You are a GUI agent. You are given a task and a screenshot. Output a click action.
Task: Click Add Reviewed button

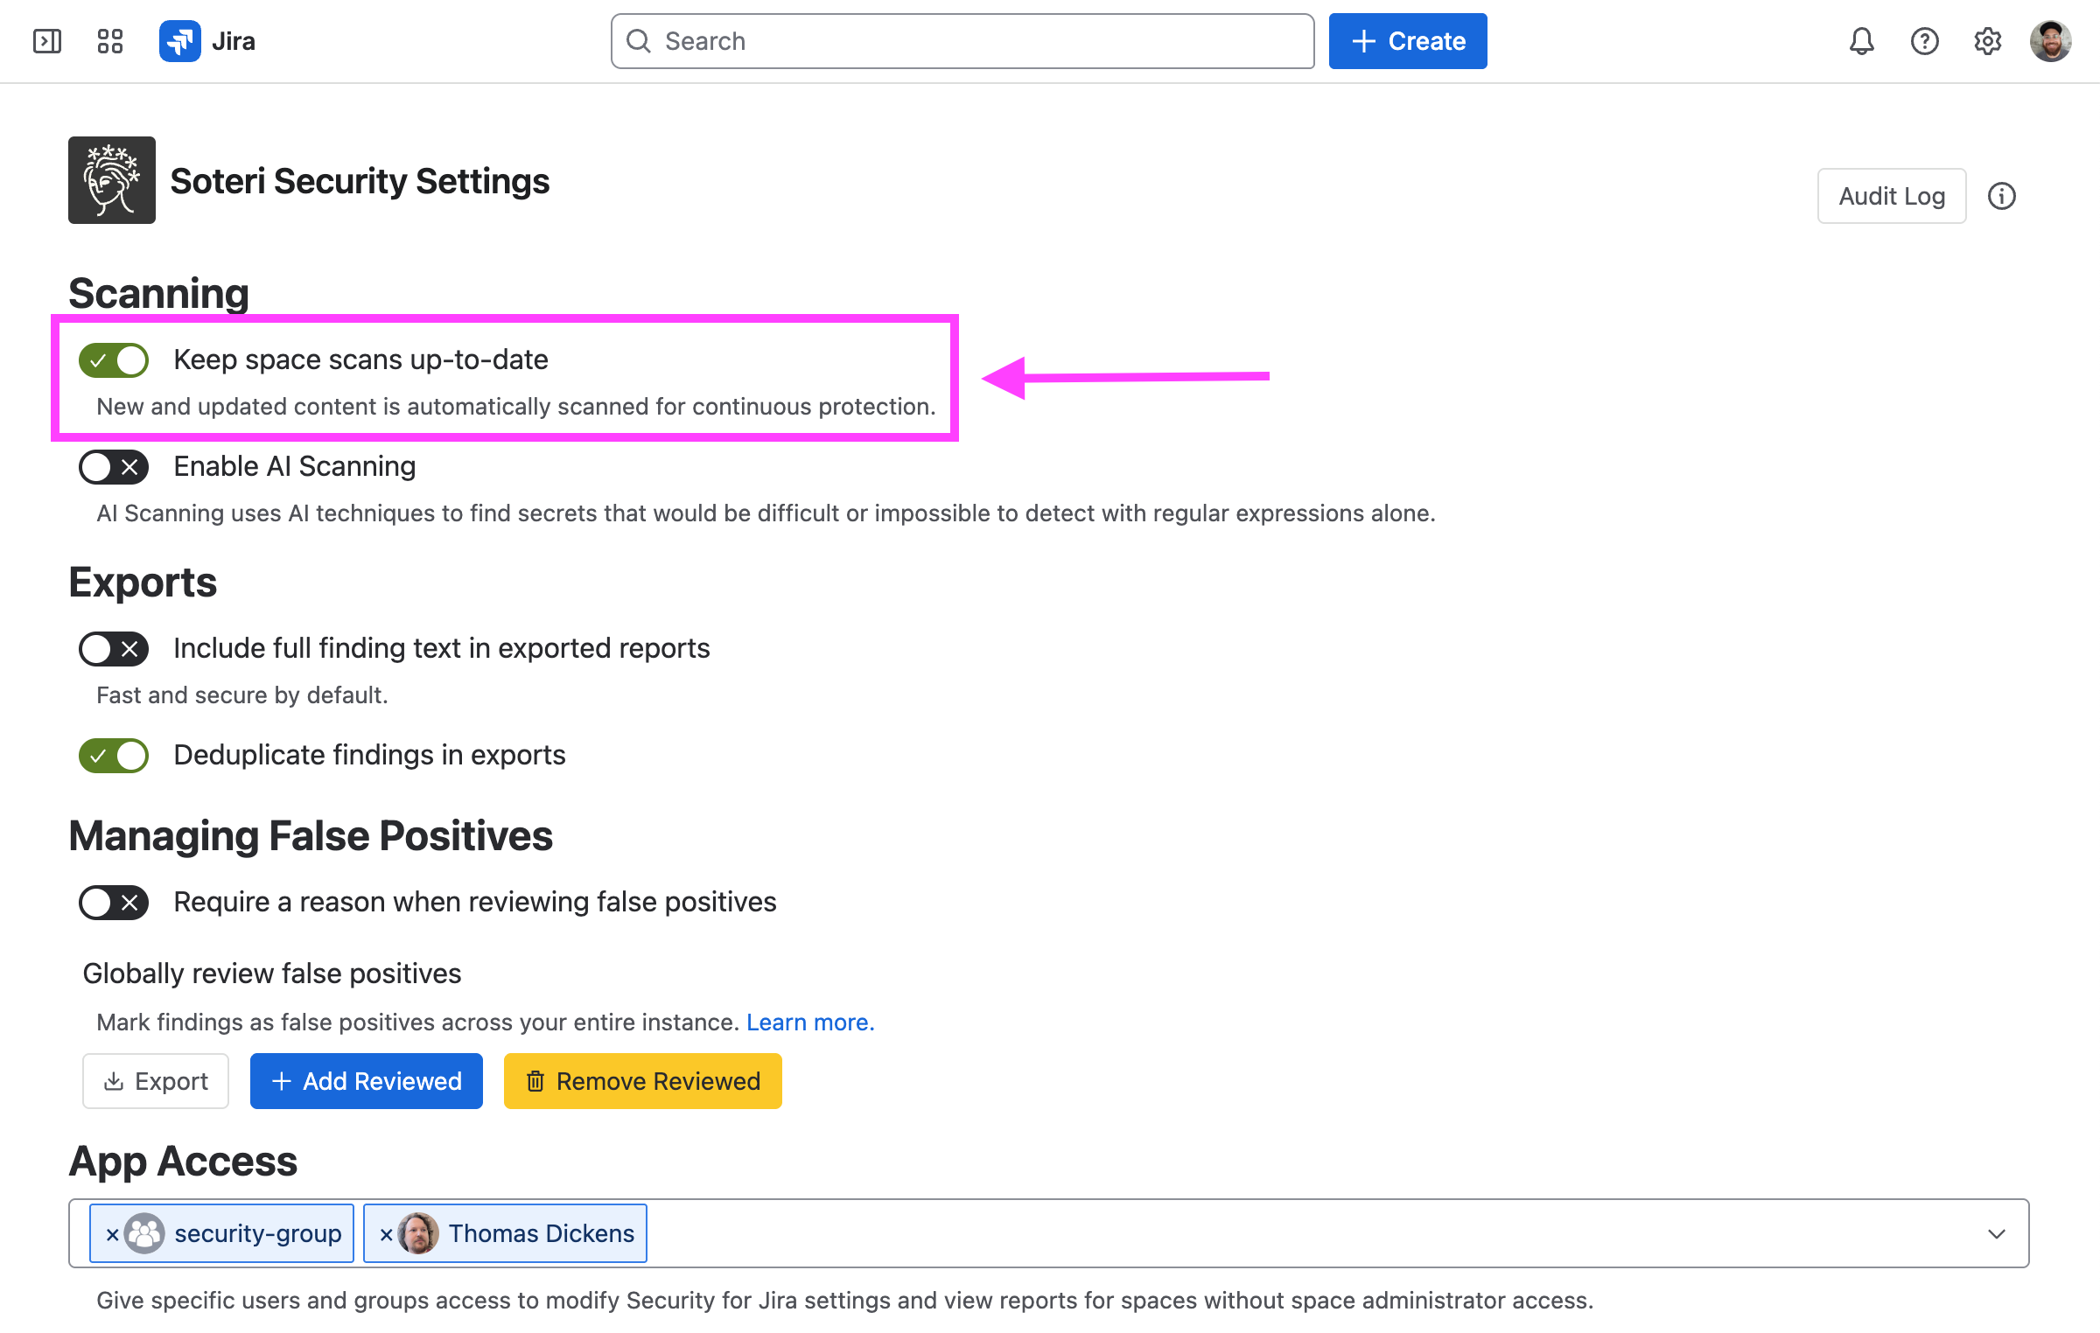pyautogui.click(x=367, y=1081)
